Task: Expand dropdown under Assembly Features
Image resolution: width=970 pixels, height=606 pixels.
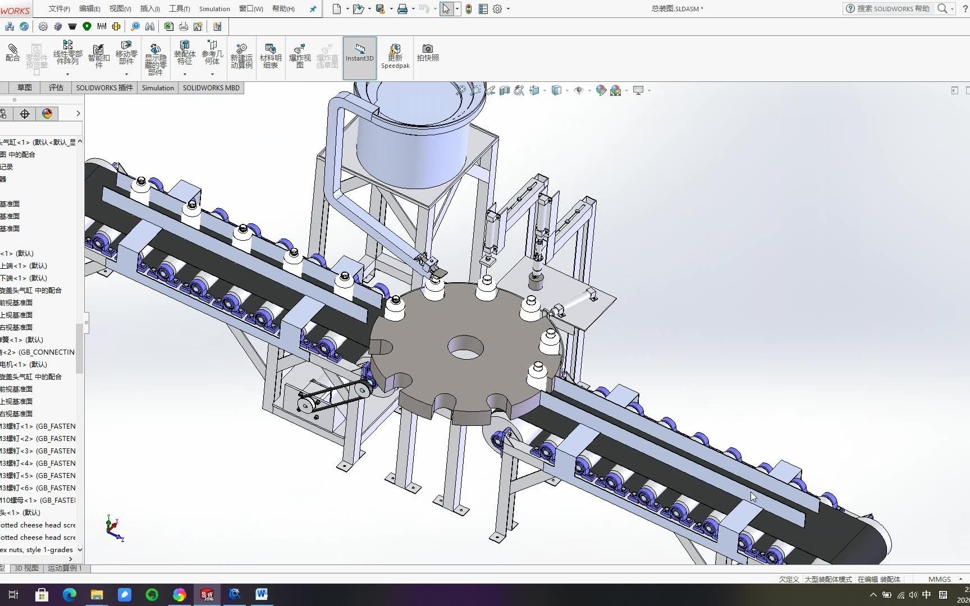Action: click(x=185, y=74)
